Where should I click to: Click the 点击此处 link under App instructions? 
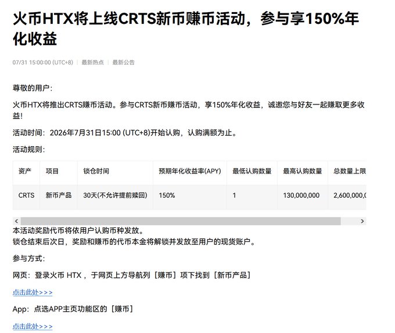point(33,326)
